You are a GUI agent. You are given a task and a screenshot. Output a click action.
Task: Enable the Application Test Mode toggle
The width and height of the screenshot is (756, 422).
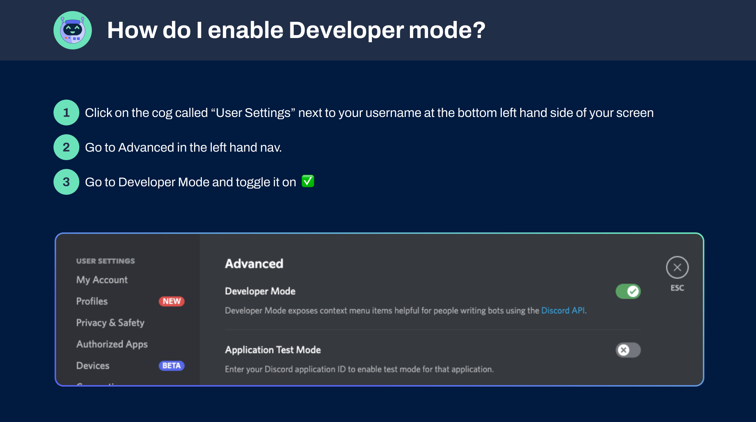pos(628,350)
